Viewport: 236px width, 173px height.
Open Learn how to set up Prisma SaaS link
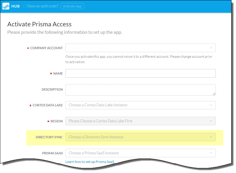pyautogui.click(x=90, y=162)
